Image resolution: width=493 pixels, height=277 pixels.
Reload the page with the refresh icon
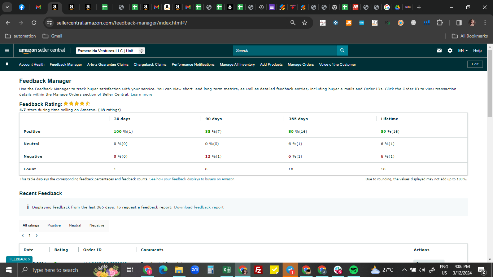tap(34, 23)
